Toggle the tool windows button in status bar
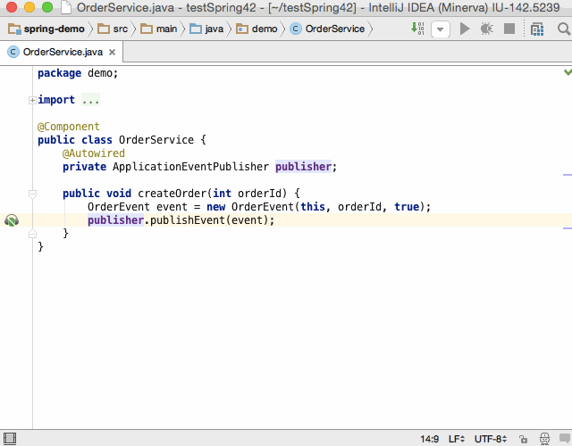572x446 pixels. point(10,439)
